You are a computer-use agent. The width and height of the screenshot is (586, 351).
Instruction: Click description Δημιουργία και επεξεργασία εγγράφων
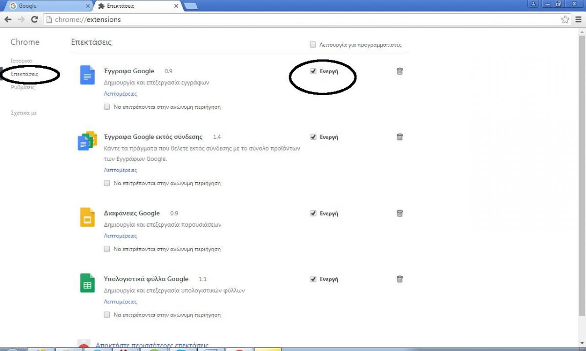pyautogui.click(x=156, y=82)
